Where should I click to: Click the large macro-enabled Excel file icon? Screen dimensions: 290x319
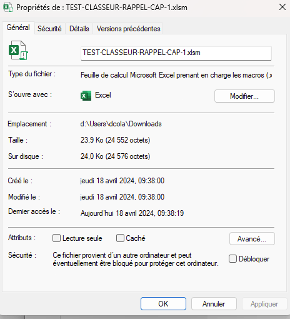coord(18,50)
